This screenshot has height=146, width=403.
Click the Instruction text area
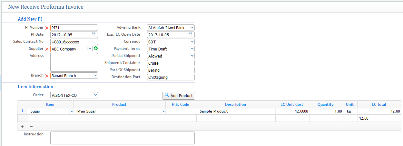click(x=122, y=138)
